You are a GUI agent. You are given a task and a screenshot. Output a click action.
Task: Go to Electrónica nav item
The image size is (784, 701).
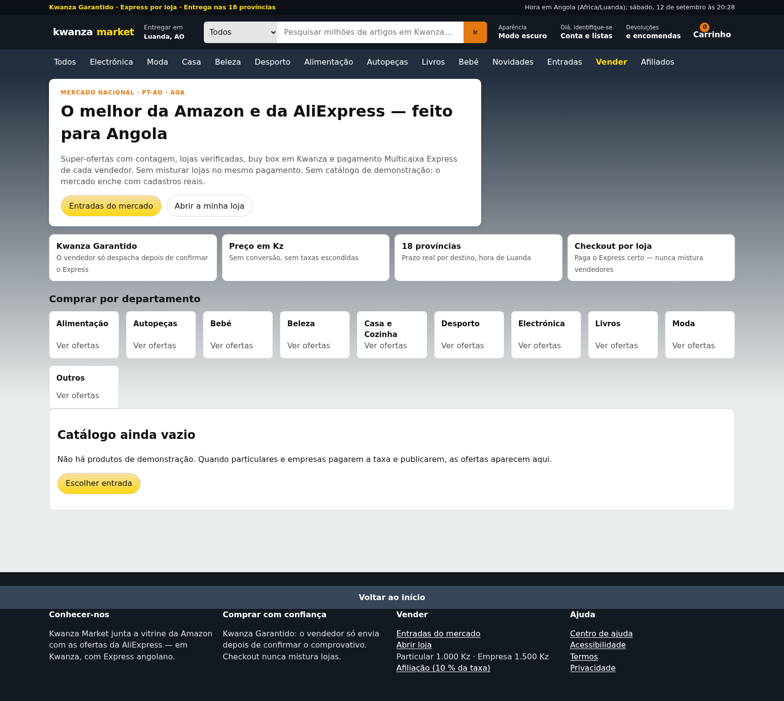[x=111, y=62]
